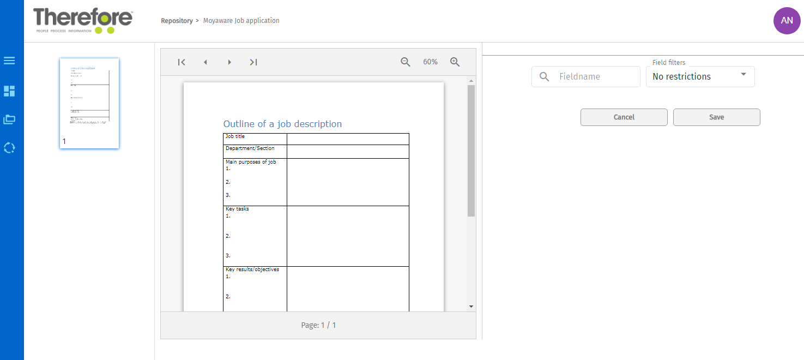Go to the next page arrow
Screen dimensions: 804x360
[x=229, y=62]
